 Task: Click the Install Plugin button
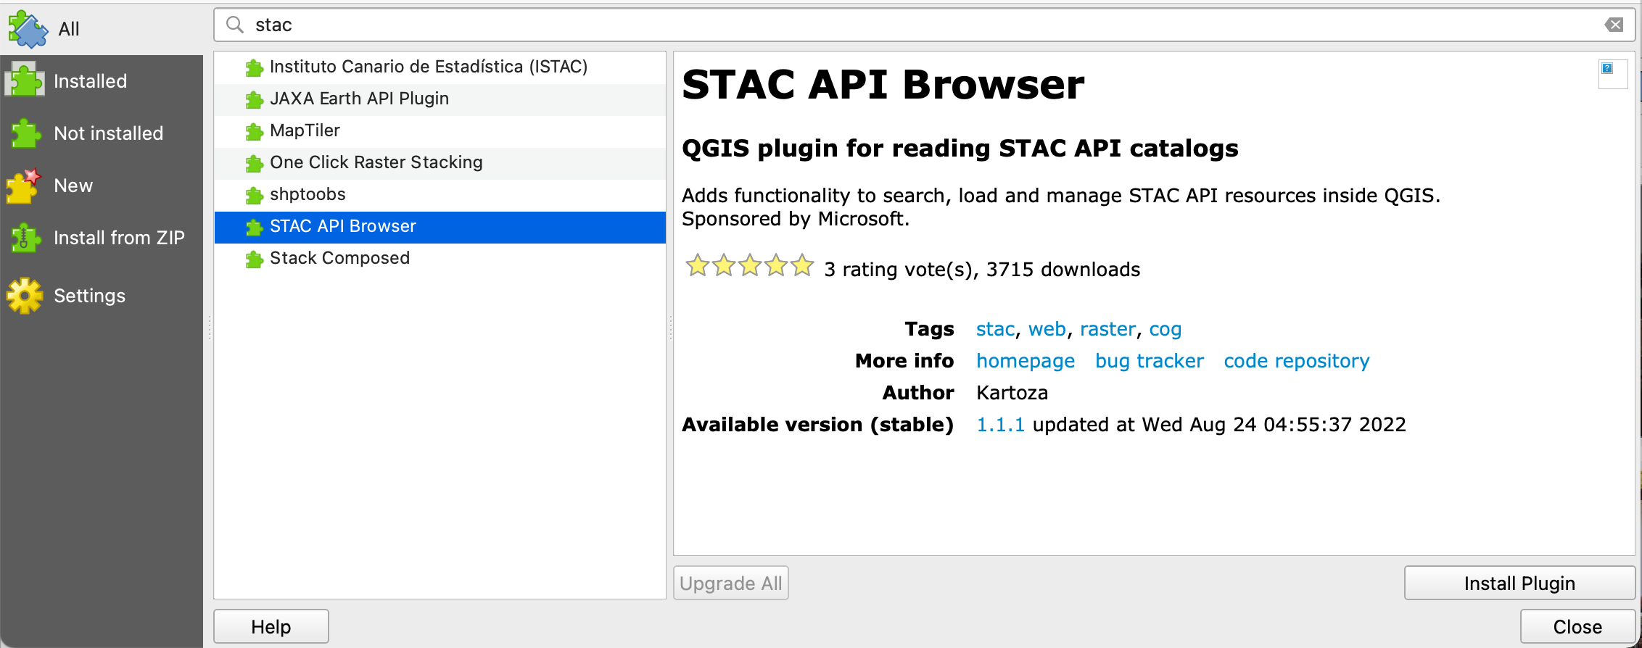tap(1519, 583)
